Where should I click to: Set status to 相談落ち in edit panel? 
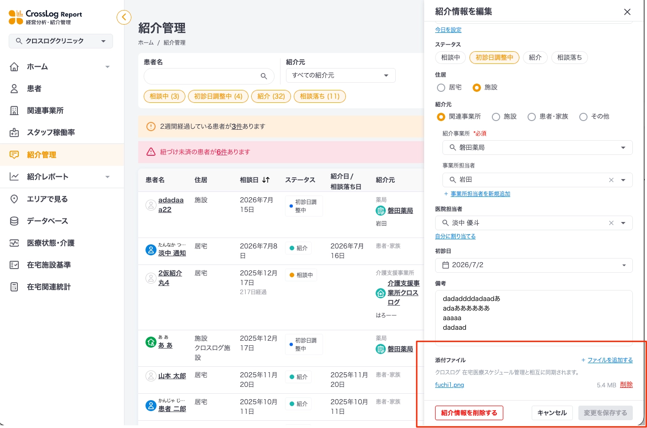click(x=570, y=58)
